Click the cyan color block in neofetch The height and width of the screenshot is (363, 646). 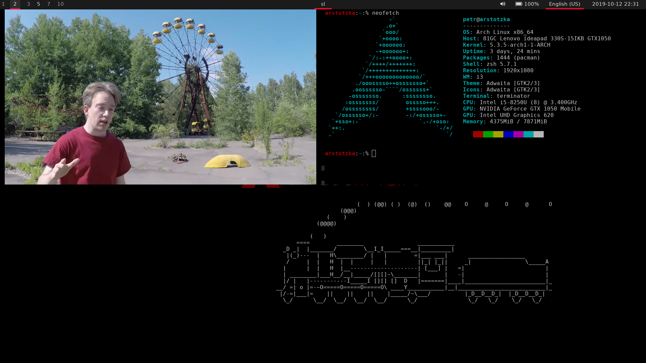tap(528, 134)
